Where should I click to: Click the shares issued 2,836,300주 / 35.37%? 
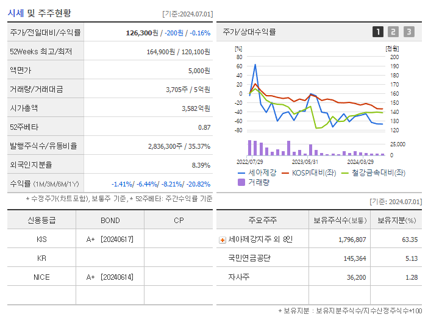pos(179,146)
